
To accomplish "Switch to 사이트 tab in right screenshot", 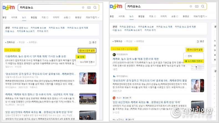I will pos(121,16).
